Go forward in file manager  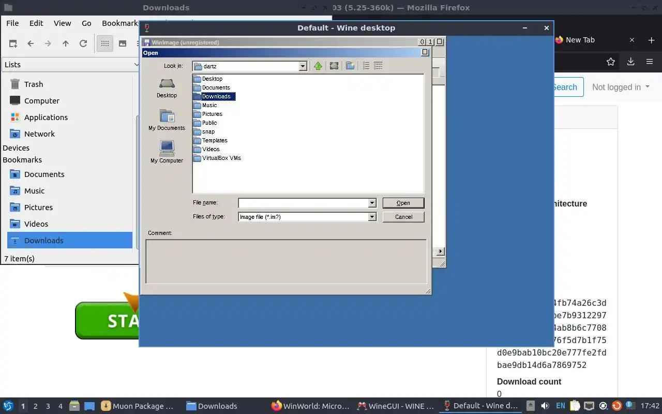tap(48, 43)
